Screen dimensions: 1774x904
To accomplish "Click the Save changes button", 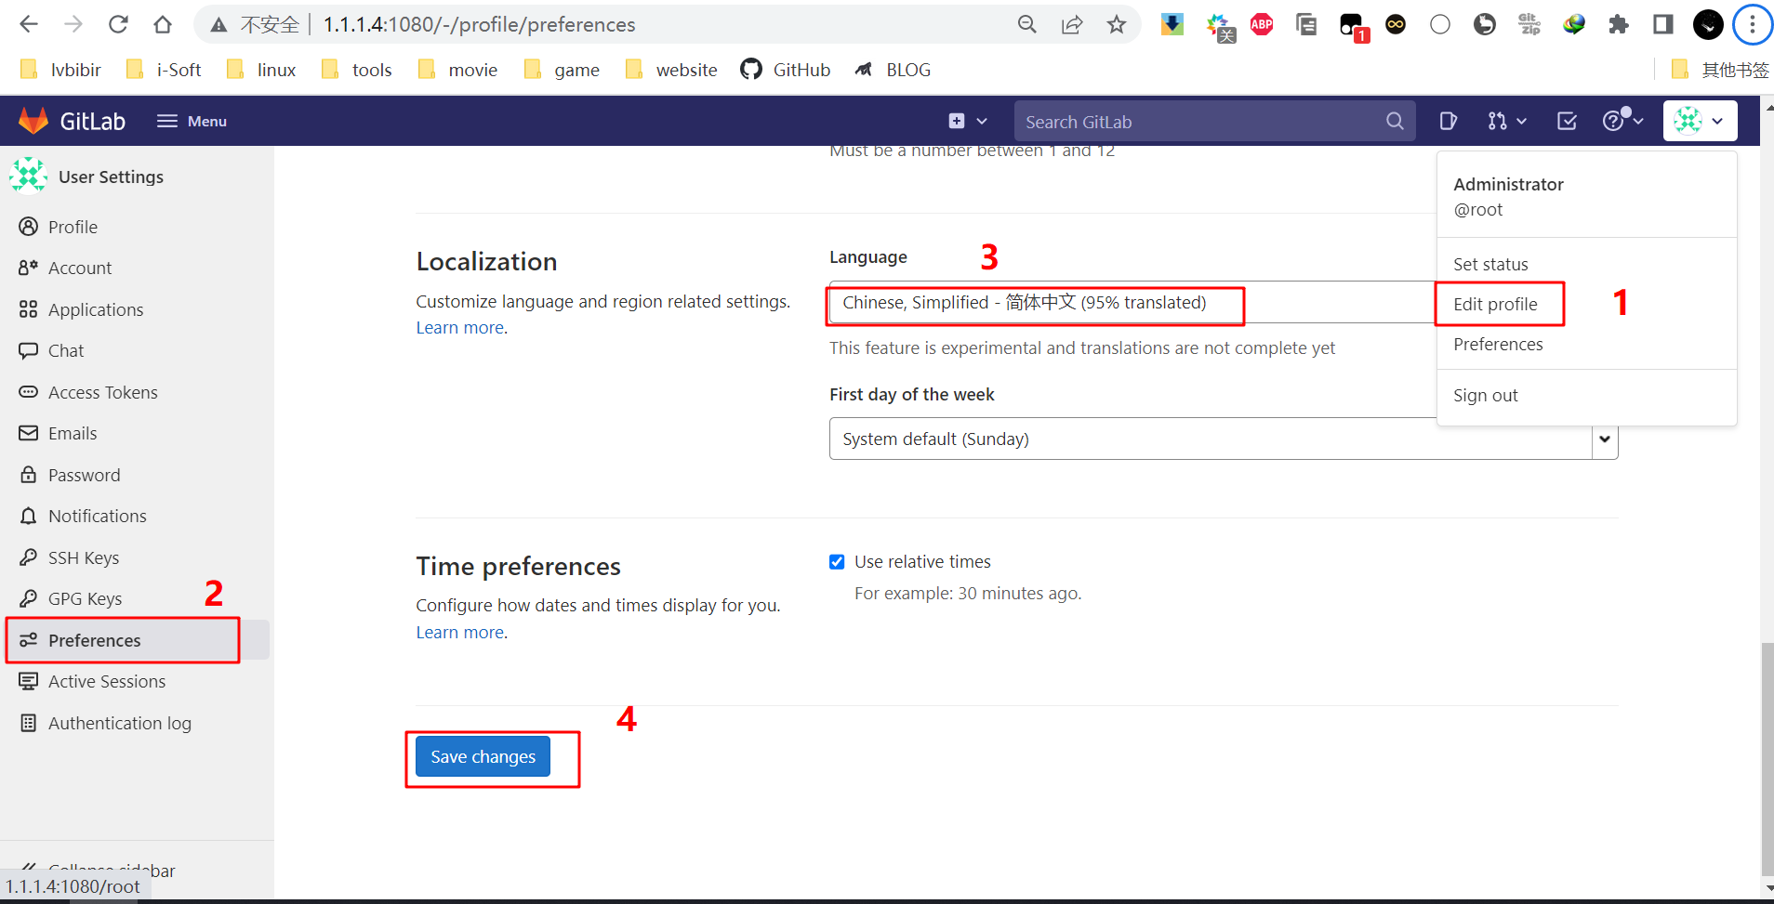I will point(483,756).
